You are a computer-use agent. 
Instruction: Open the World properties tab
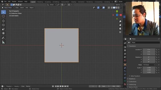(125, 60)
